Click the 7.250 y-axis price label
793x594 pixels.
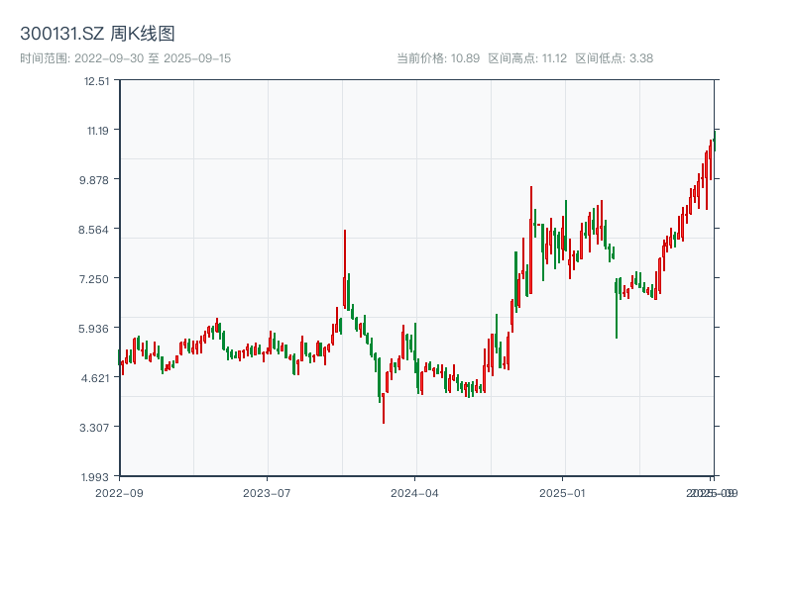[96, 278]
